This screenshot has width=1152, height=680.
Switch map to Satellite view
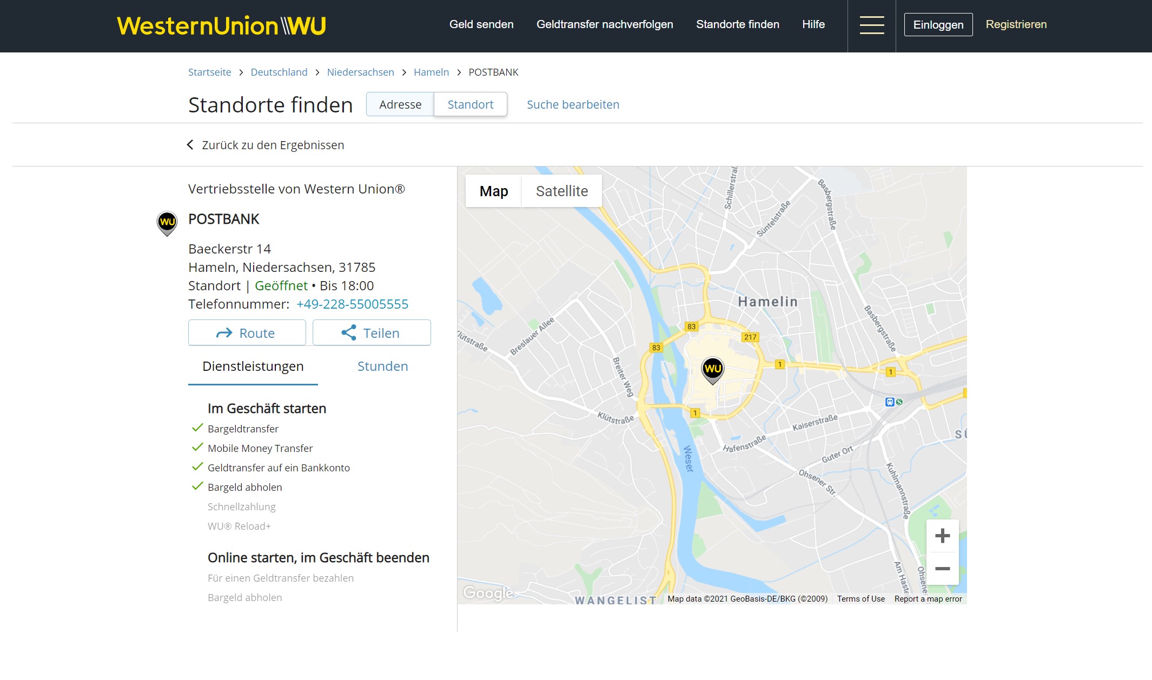tap(561, 191)
